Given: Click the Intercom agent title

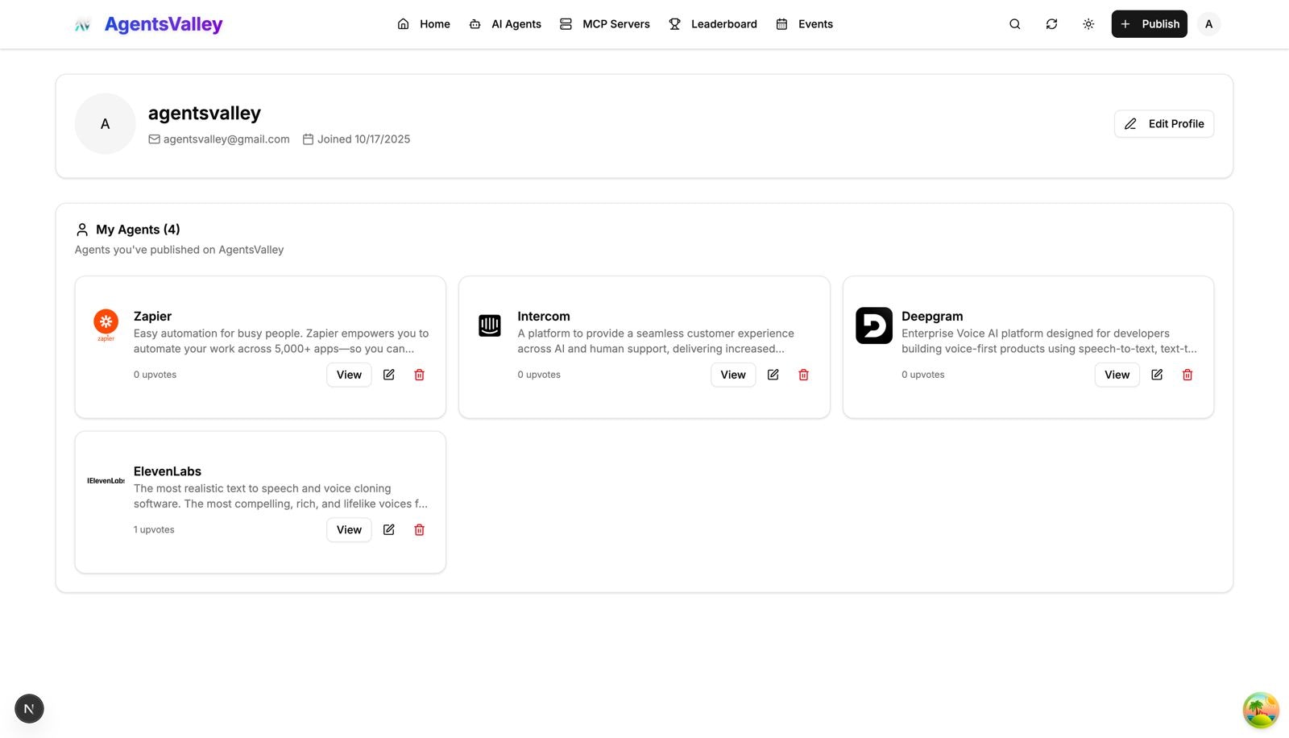Looking at the screenshot, I should (544, 317).
